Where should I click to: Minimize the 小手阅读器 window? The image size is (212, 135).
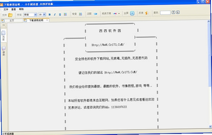(x=199, y=2)
